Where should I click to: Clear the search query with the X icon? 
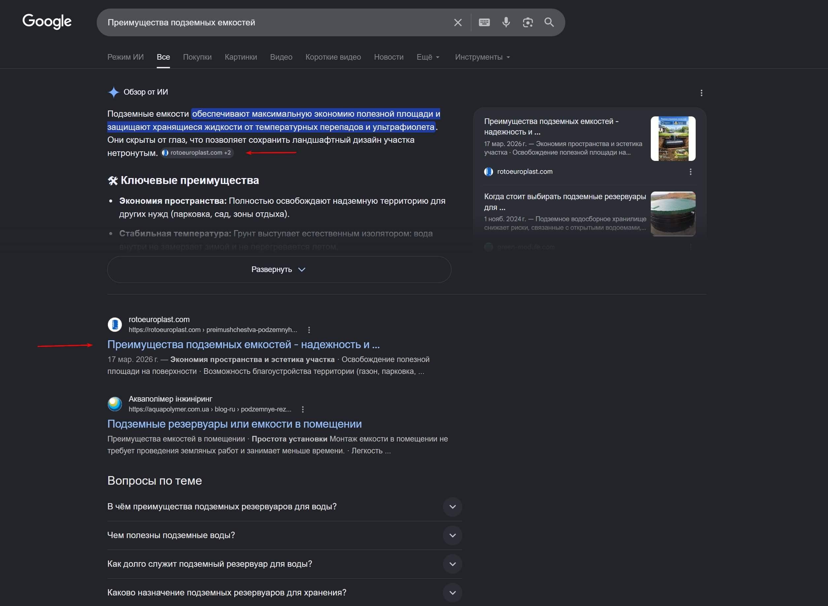point(457,22)
